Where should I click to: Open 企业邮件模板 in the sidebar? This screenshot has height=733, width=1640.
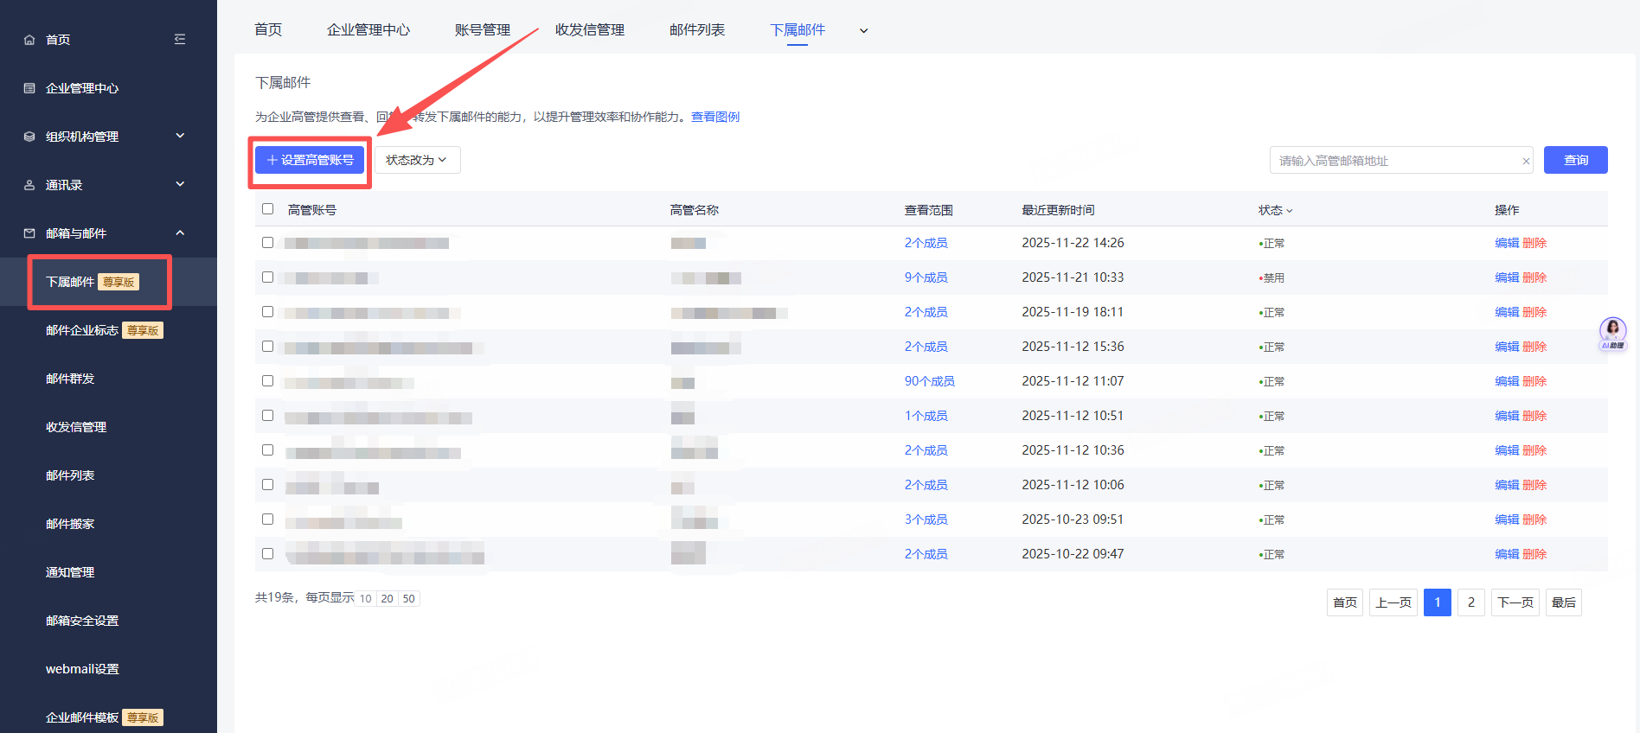(82, 717)
